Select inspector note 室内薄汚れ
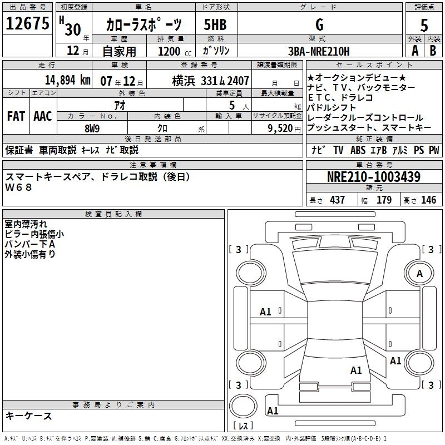This screenshot has height=445, width=445. [x=26, y=224]
